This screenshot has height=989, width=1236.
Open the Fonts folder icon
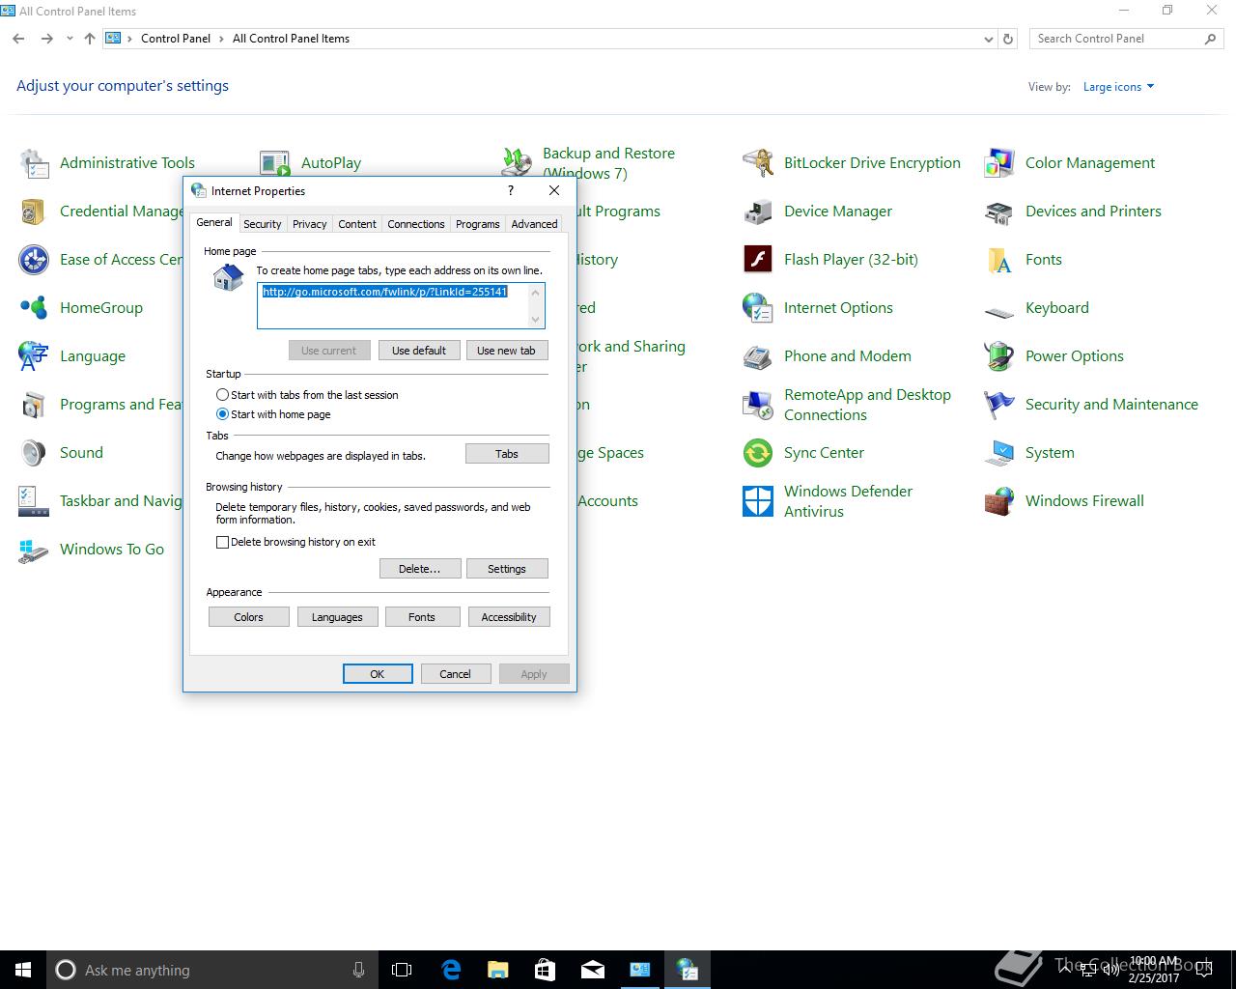(999, 260)
